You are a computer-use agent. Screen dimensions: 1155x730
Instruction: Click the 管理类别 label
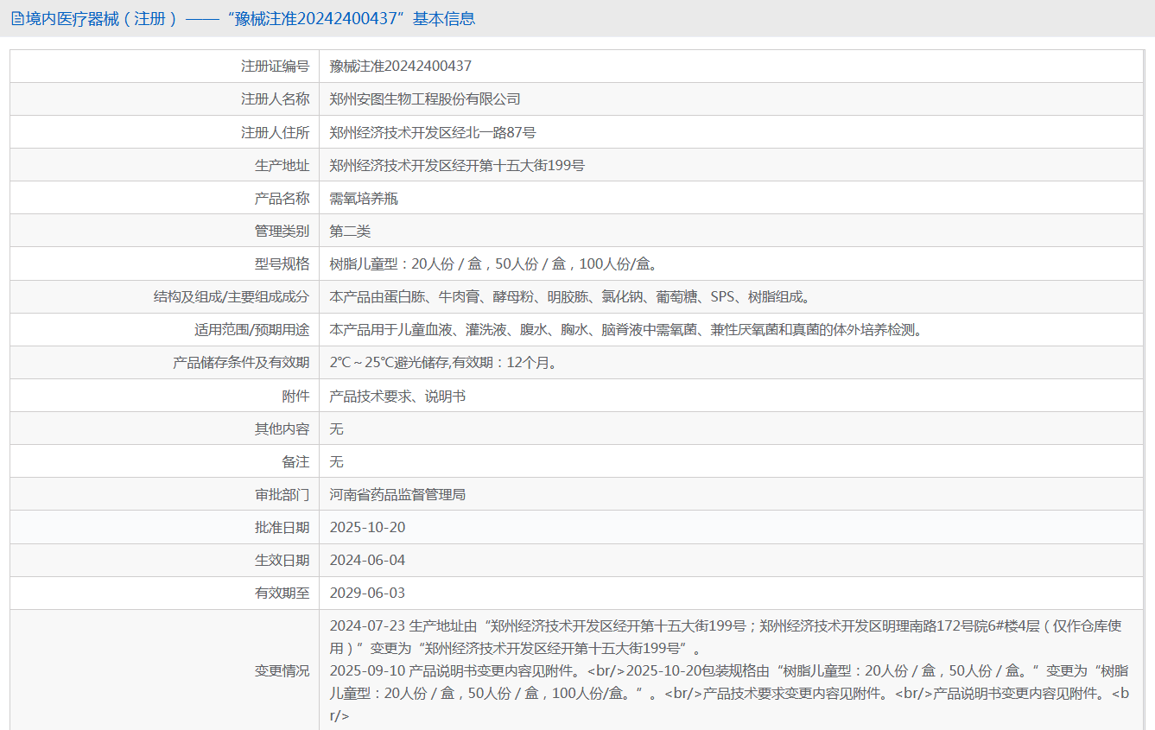coord(282,231)
